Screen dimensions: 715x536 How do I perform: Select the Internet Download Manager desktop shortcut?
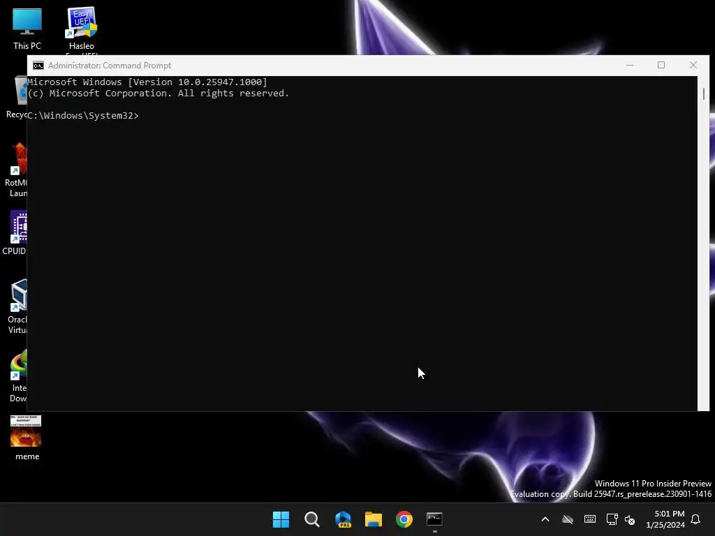(18, 375)
